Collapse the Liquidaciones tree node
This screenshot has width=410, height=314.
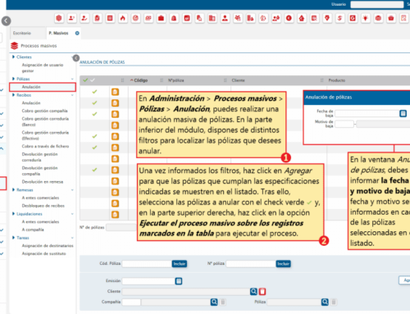(13, 214)
